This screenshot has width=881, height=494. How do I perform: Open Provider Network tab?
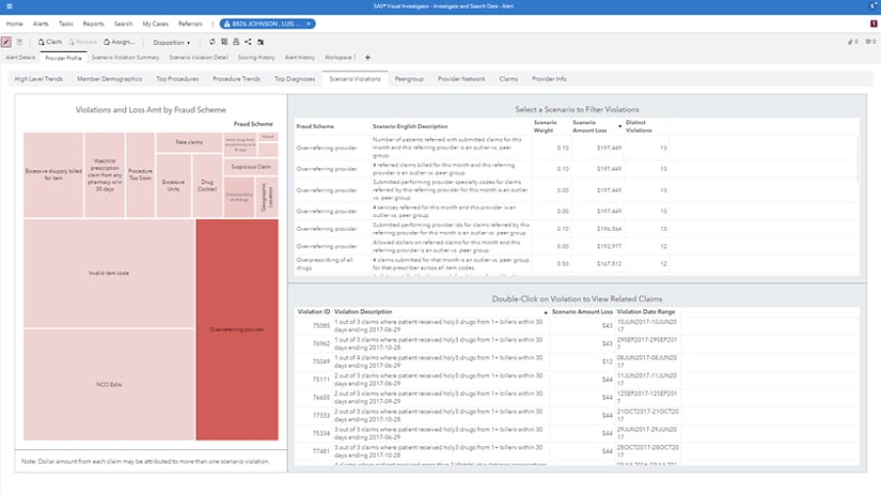tap(461, 79)
